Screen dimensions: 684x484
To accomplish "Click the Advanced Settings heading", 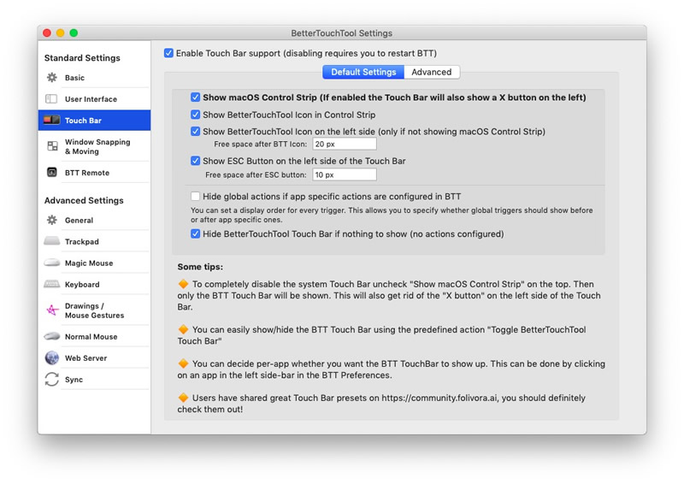I will (x=84, y=200).
